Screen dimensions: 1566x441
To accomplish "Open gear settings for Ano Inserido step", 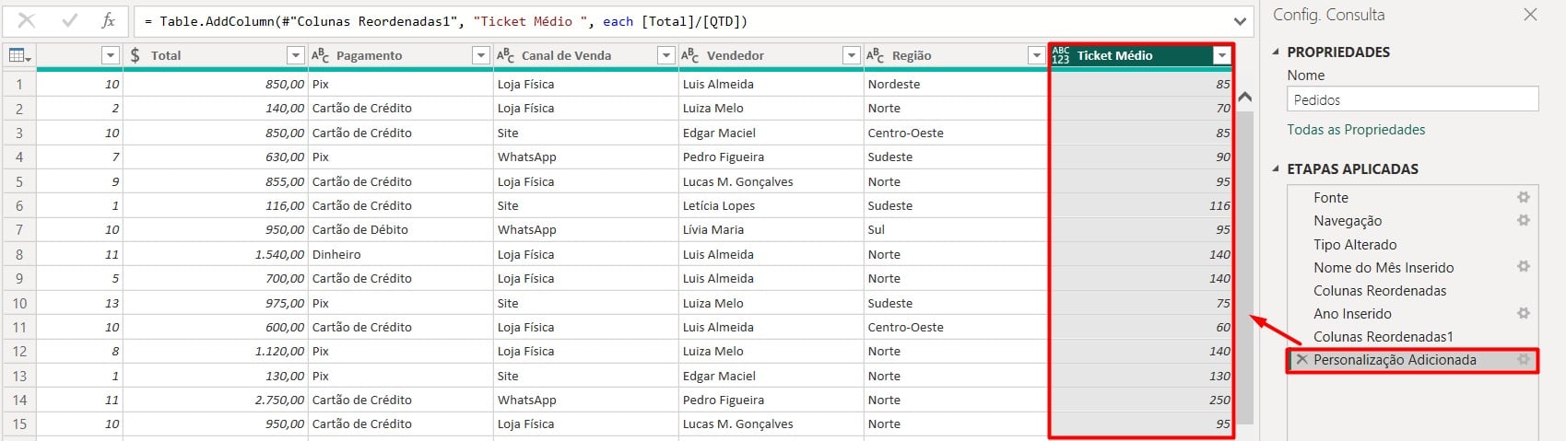I will point(1524,313).
